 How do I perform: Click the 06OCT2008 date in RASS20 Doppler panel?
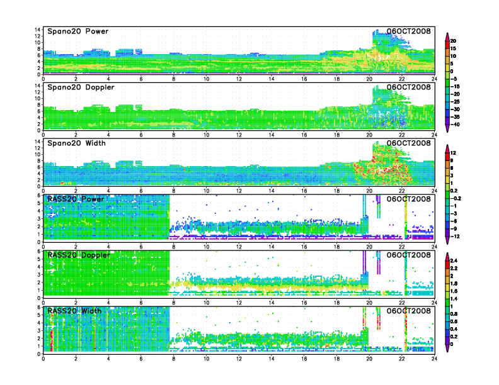point(409,255)
